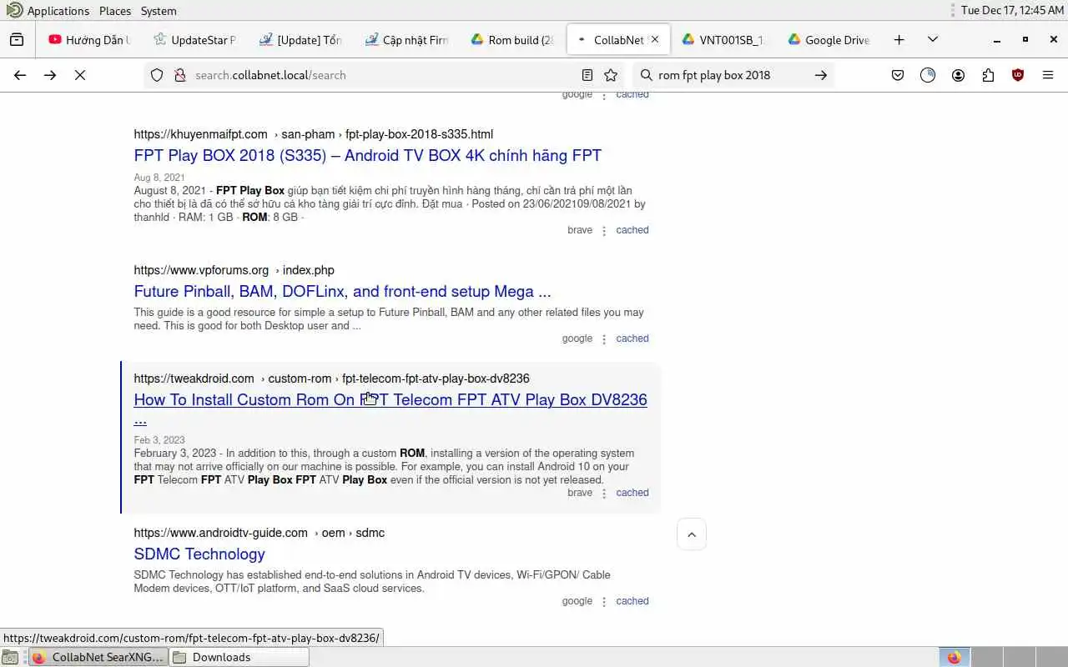The image size is (1068, 667).
Task: Stop loading the current page
Action: point(80,75)
